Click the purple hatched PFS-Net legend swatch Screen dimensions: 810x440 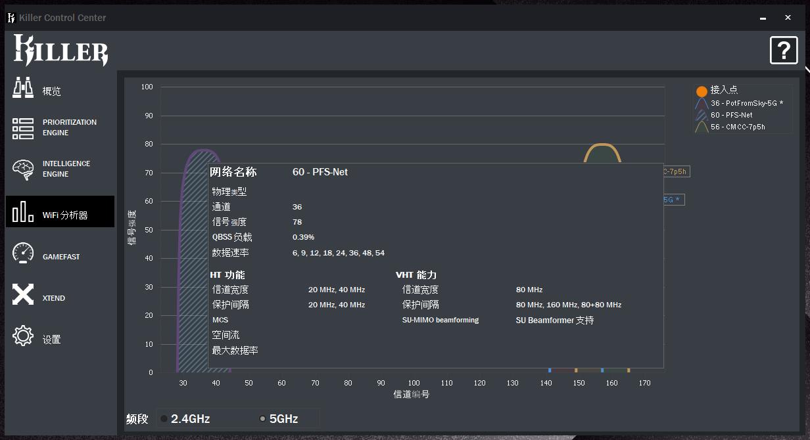pos(702,114)
